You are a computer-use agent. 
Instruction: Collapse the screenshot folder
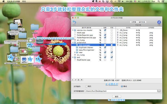click(x=73, y=42)
